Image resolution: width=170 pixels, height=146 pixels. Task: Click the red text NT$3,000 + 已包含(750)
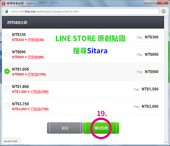(30, 109)
